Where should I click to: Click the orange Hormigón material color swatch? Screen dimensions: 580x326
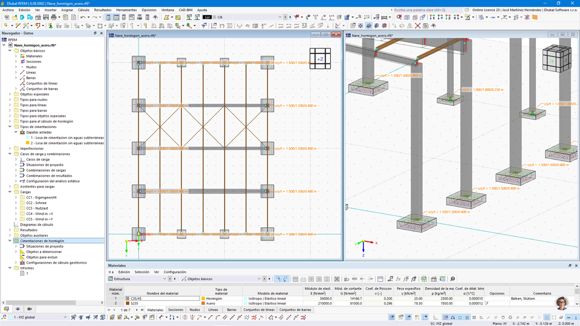(x=203, y=298)
